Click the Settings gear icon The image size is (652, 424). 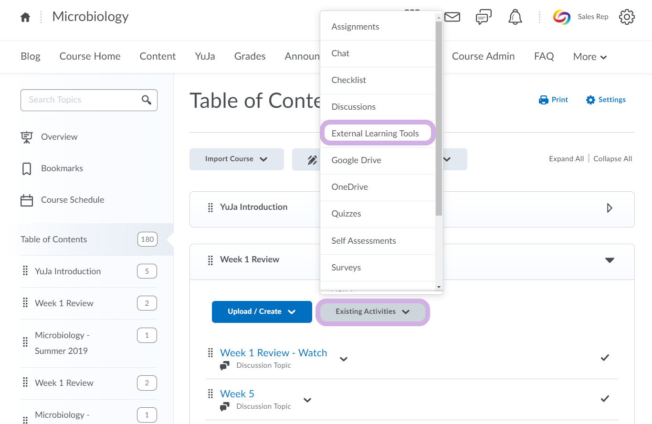tap(590, 100)
